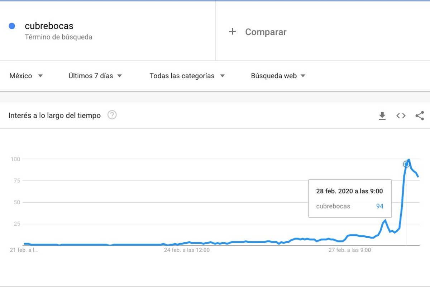
Task: Click the Término de búsqueda subtitle
Action: tap(58, 37)
